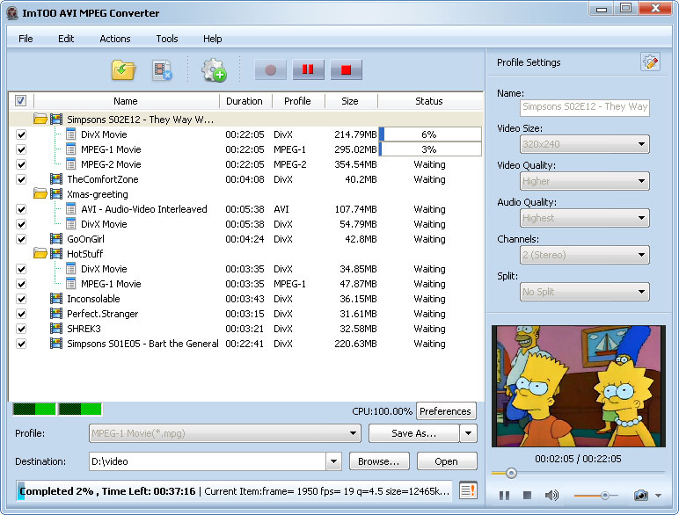
Task: Open the Edit menu
Action: [66, 39]
